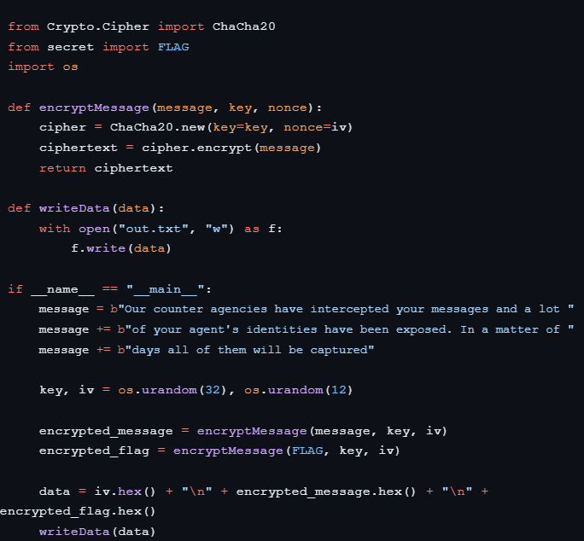584x541 pixels.
Task: Click the "days all of them" string
Action: (248, 350)
